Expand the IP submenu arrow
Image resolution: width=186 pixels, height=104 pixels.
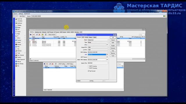coord(25,36)
